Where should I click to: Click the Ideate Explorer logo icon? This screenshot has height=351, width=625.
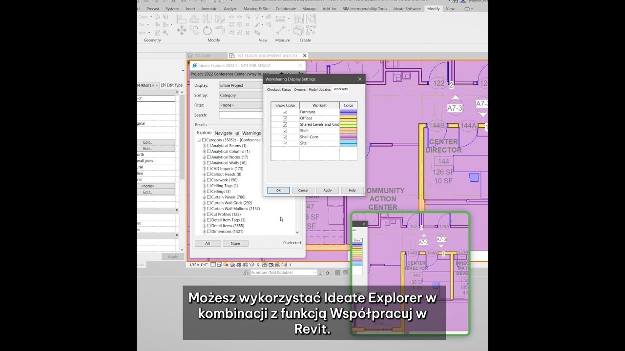[194, 65]
